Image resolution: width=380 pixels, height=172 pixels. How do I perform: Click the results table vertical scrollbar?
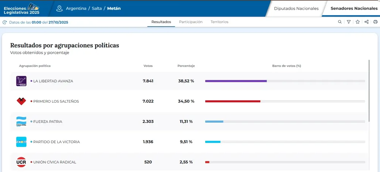point(369,91)
